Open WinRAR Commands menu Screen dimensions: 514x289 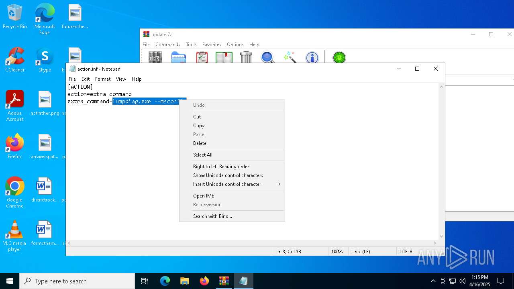coord(168,45)
